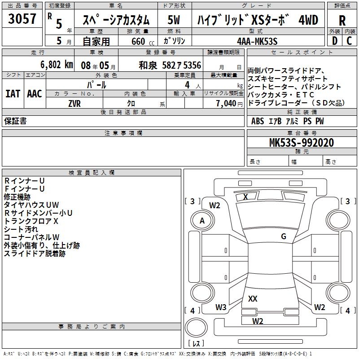This screenshot has height=359, width=359.
Task: Click the G mark in the diagram center
Action: point(283,236)
